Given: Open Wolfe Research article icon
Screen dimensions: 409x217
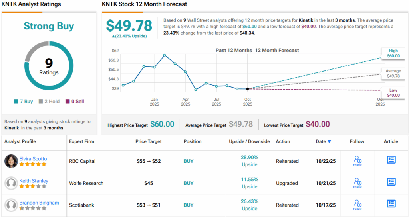Looking at the screenshot, I should point(391,182).
